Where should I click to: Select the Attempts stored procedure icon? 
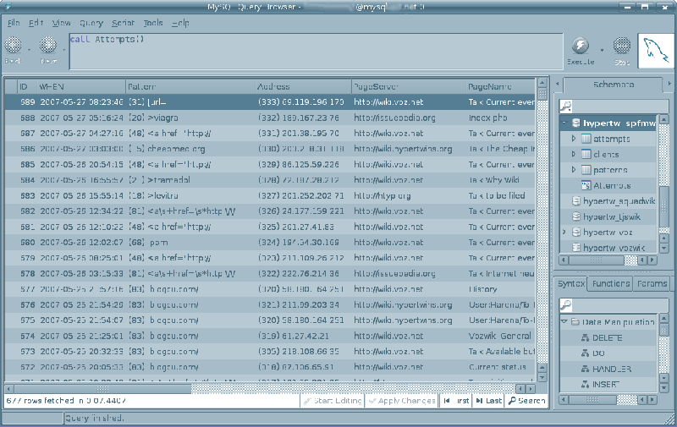click(x=586, y=184)
